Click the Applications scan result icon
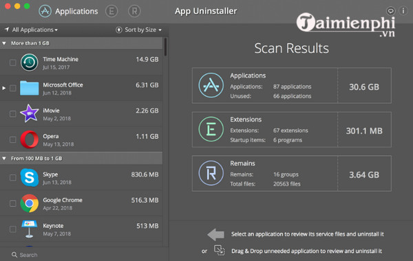Viewport: 413px width, 261px height. tap(211, 85)
